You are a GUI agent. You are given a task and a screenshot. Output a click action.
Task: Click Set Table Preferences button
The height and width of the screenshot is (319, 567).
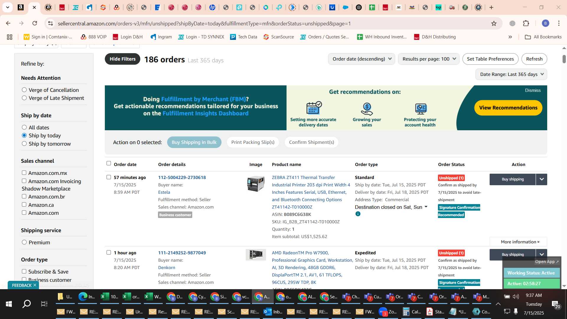tap(490, 59)
